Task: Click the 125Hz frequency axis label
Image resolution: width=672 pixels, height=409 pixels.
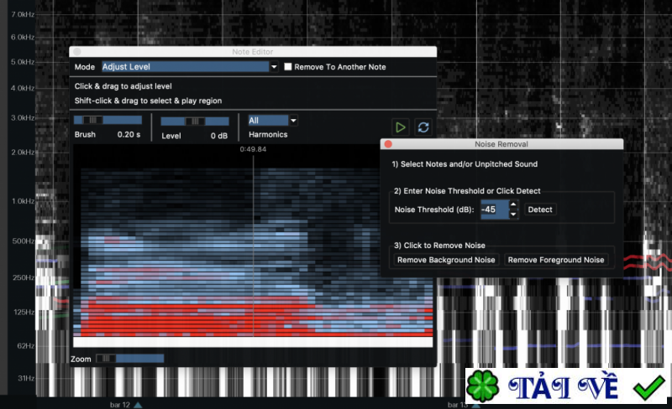Action: (24, 312)
